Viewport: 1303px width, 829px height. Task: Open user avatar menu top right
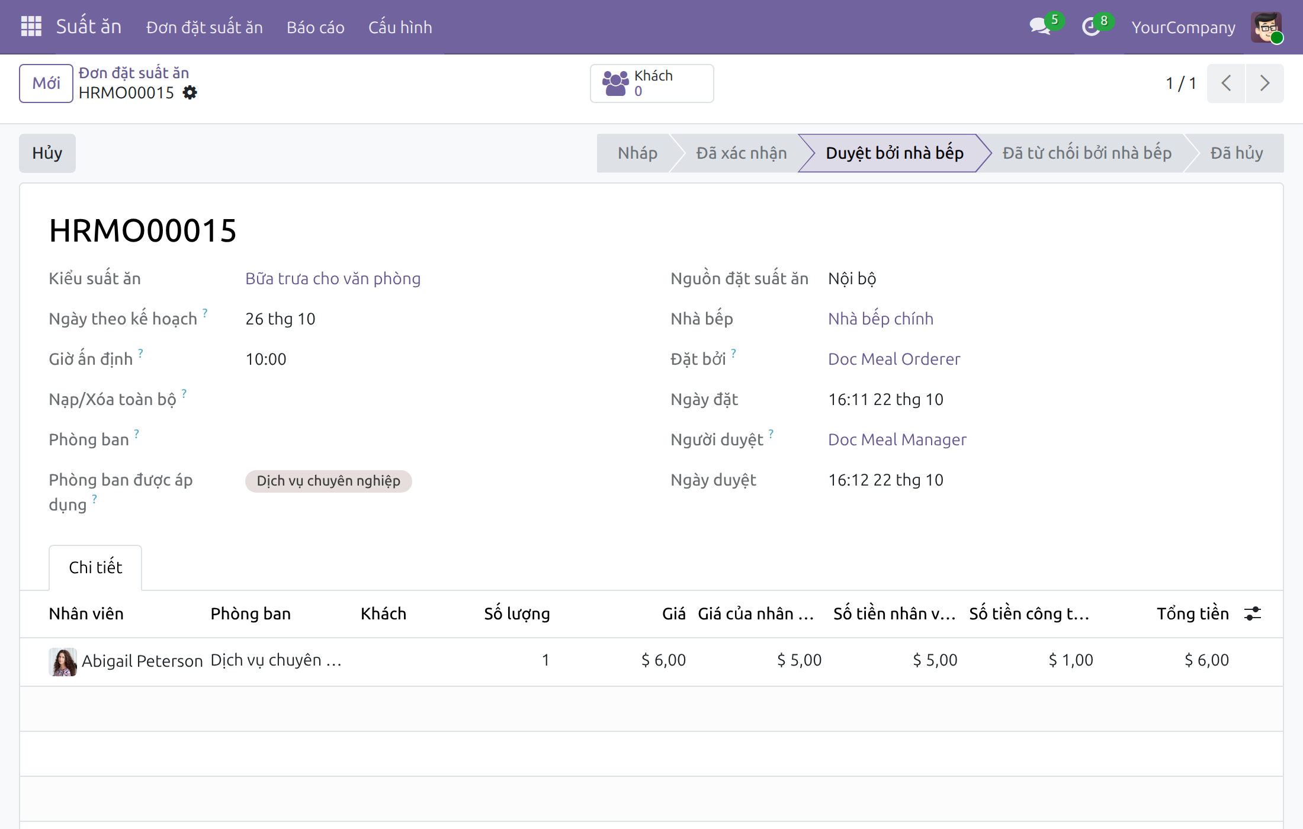[1266, 27]
